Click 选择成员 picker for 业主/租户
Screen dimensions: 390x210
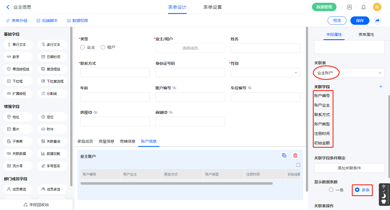click(x=190, y=48)
